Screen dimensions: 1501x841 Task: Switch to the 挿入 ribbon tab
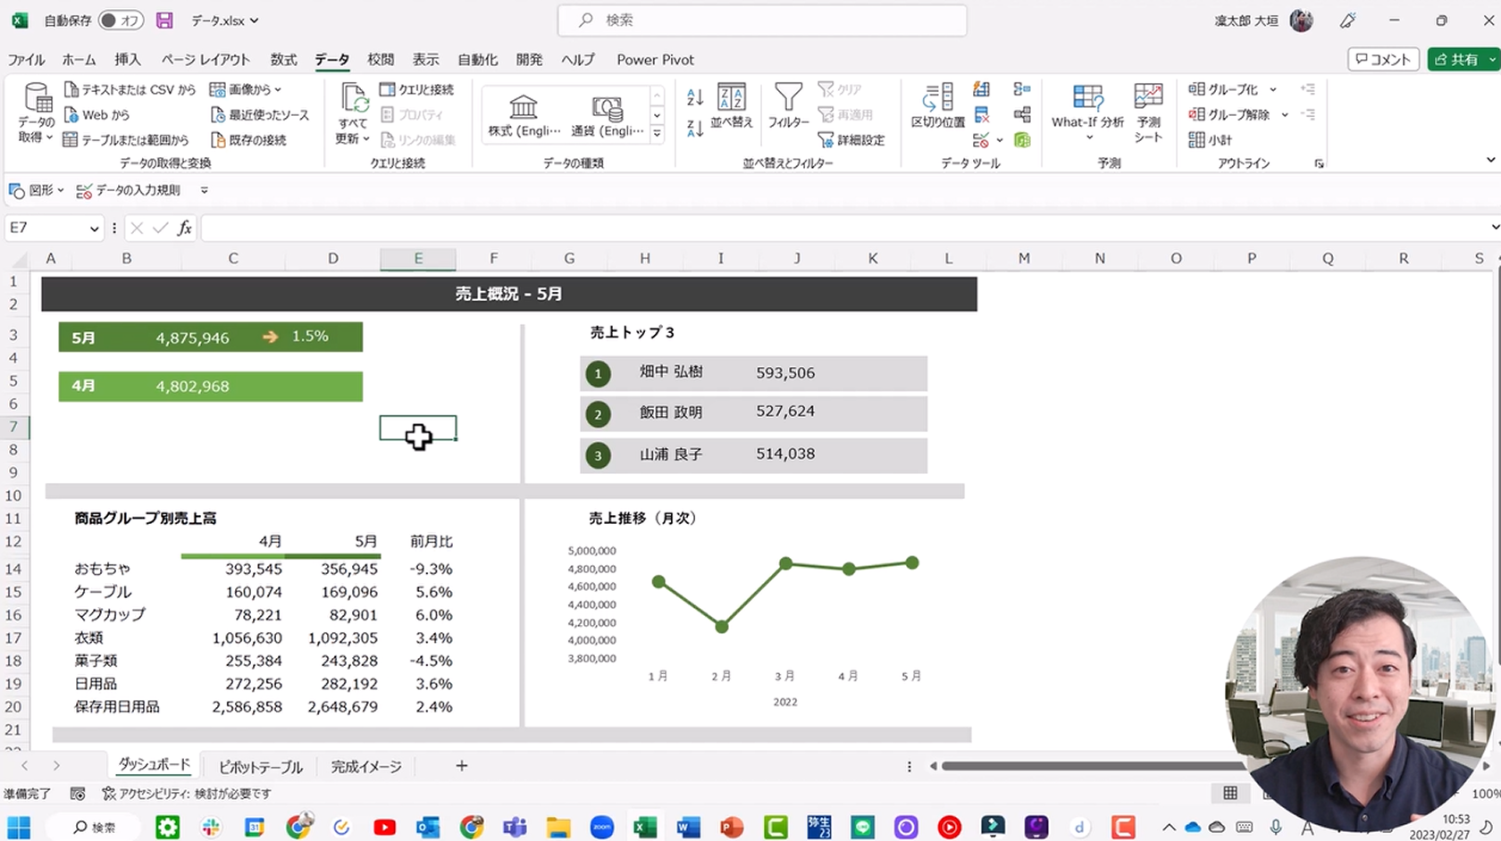pos(128,60)
